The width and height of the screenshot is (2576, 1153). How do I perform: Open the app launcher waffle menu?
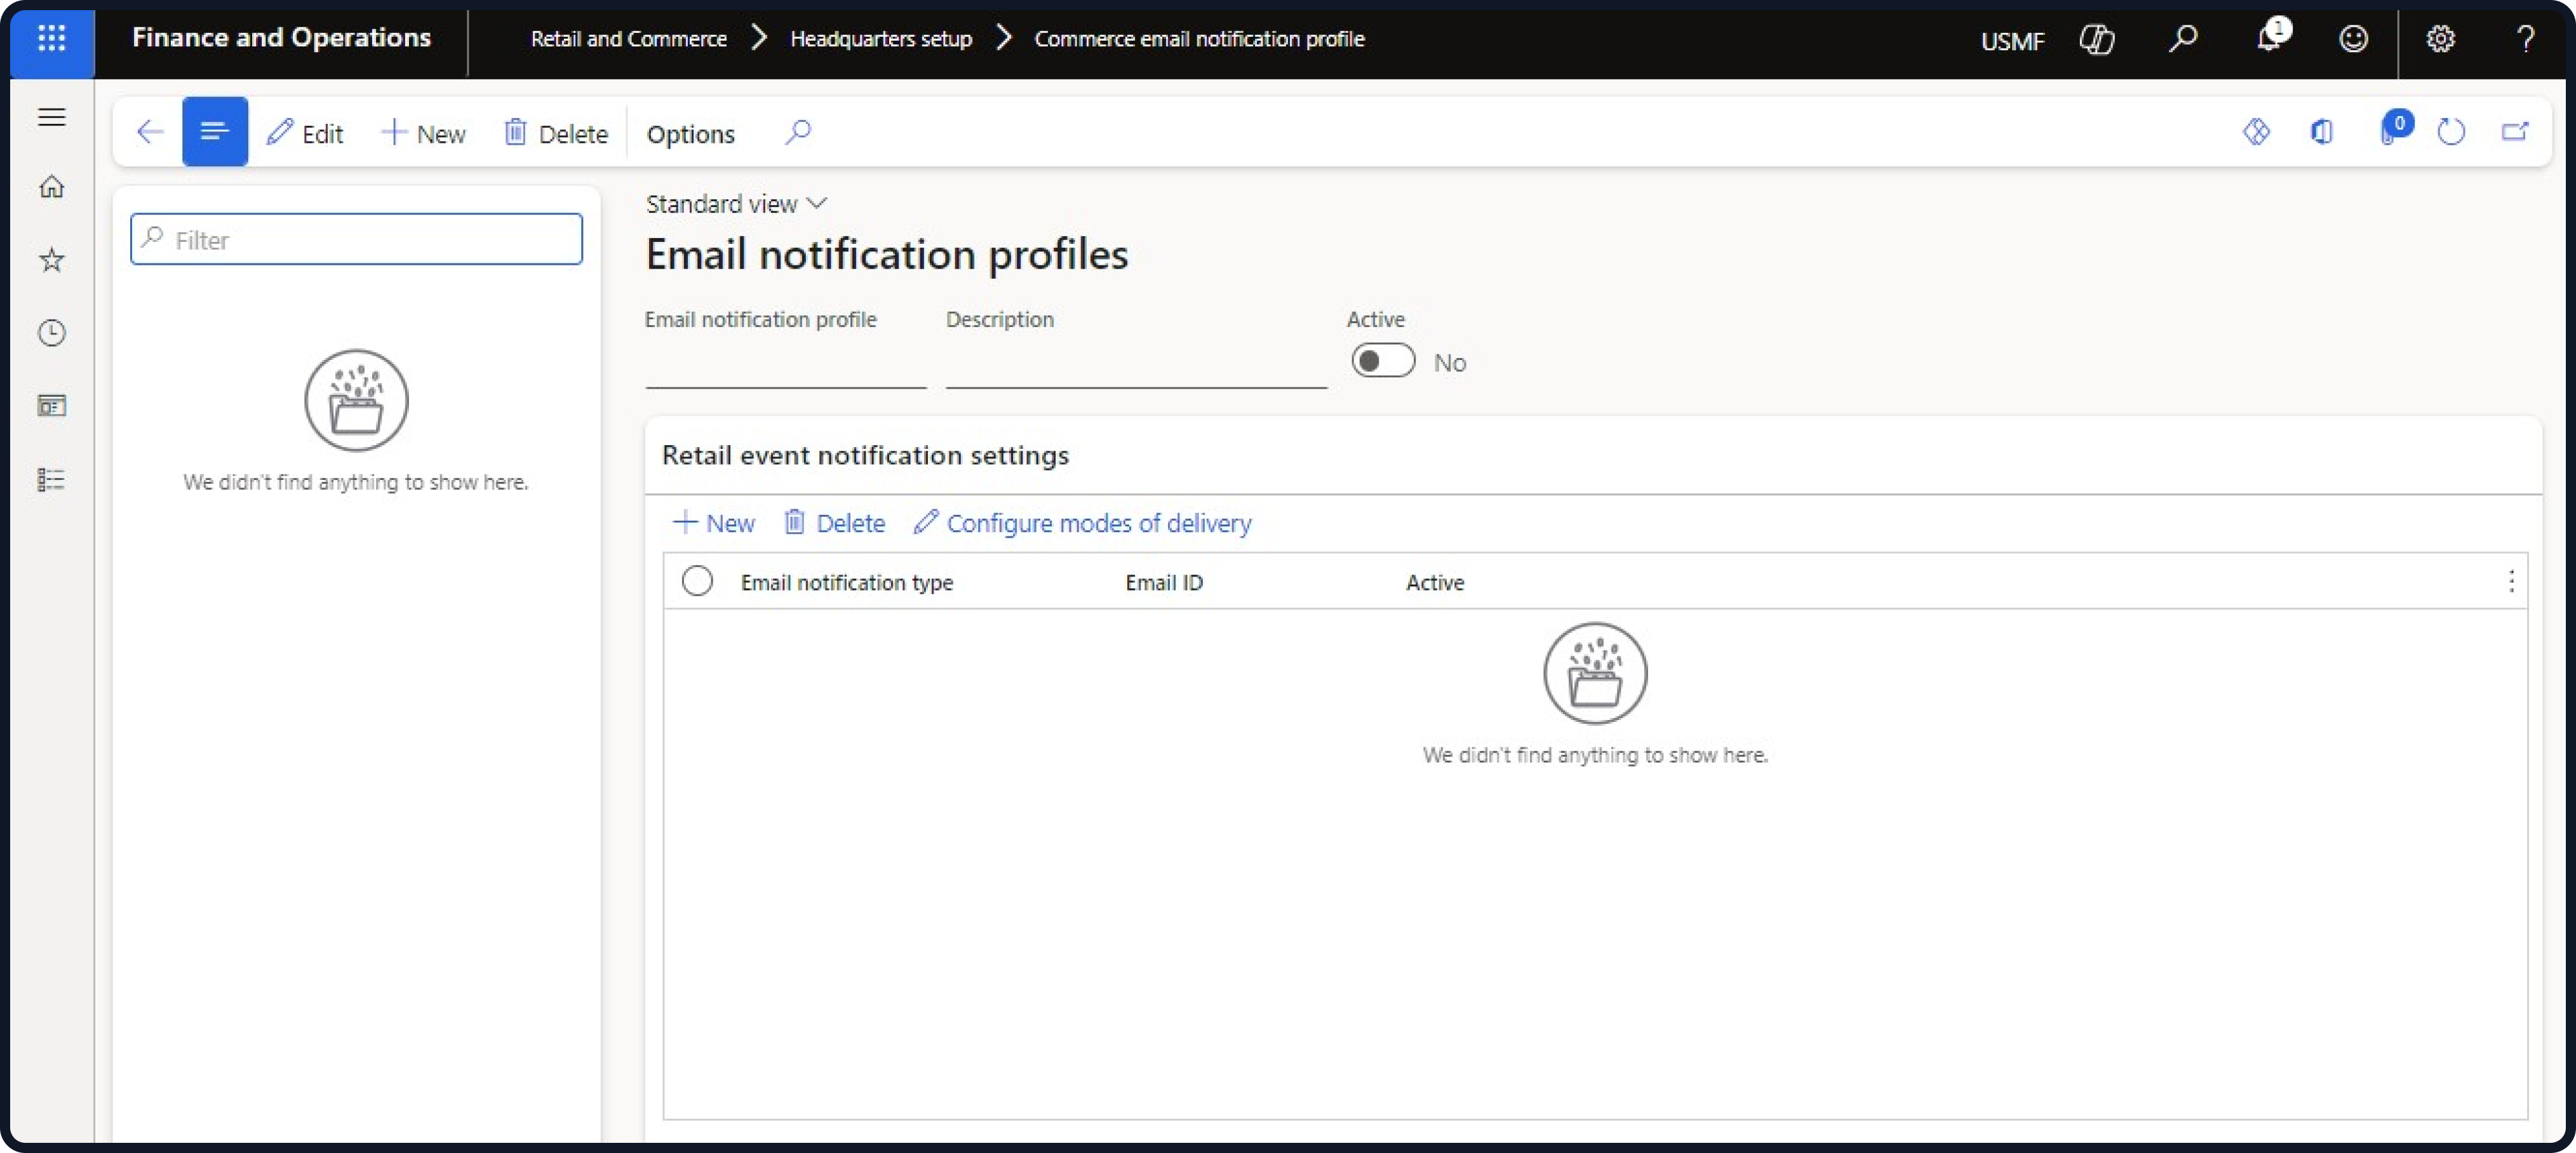(x=51, y=39)
